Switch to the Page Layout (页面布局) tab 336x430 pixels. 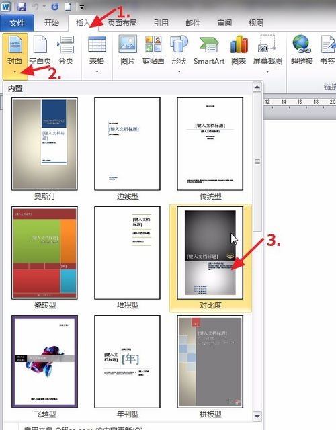[x=122, y=23]
